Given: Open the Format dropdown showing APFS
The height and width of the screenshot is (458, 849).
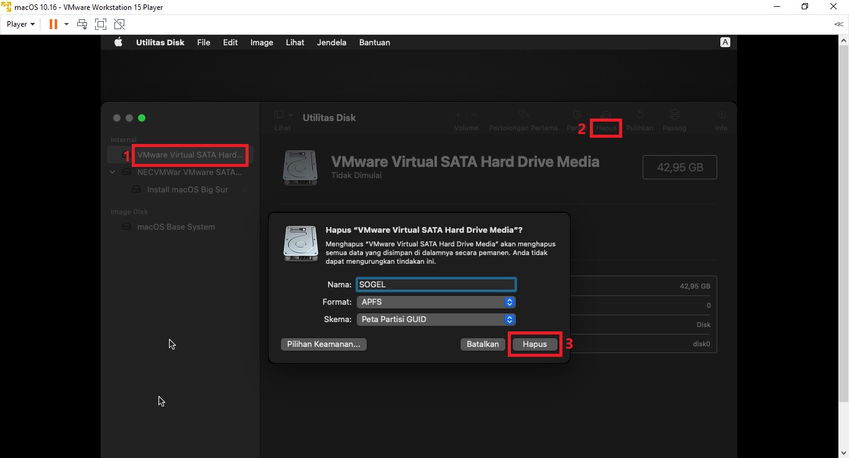Looking at the screenshot, I should (x=436, y=302).
